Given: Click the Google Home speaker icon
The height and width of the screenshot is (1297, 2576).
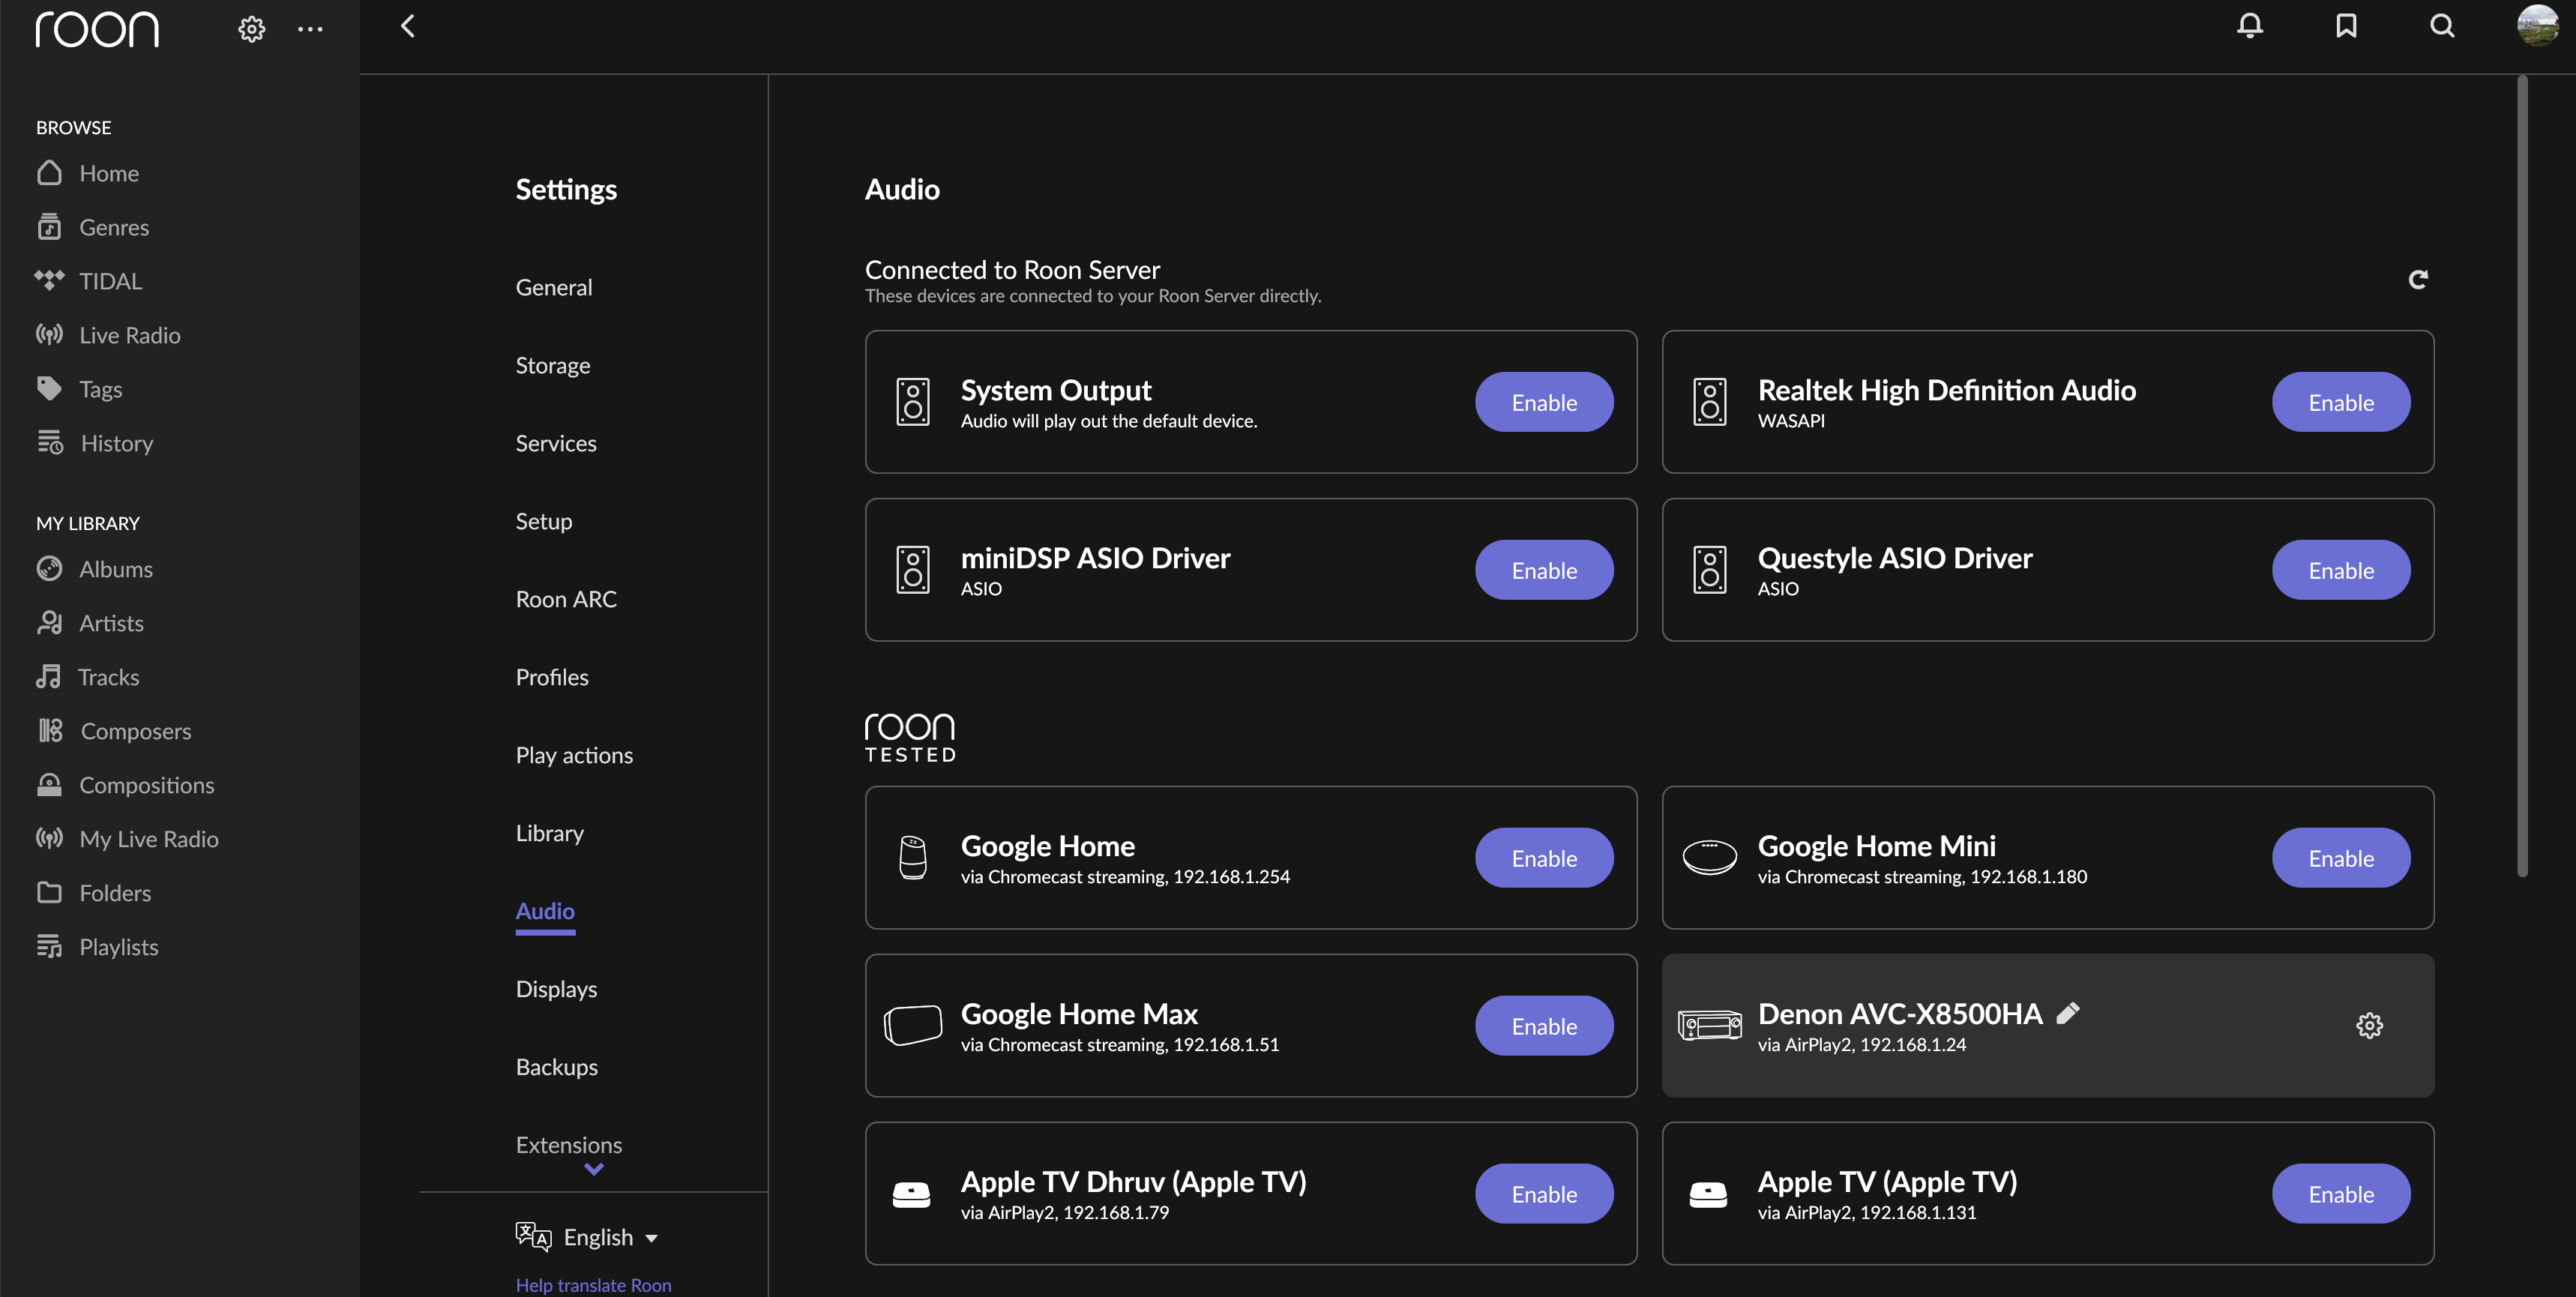Looking at the screenshot, I should pyautogui.click(x=912, y=857).
